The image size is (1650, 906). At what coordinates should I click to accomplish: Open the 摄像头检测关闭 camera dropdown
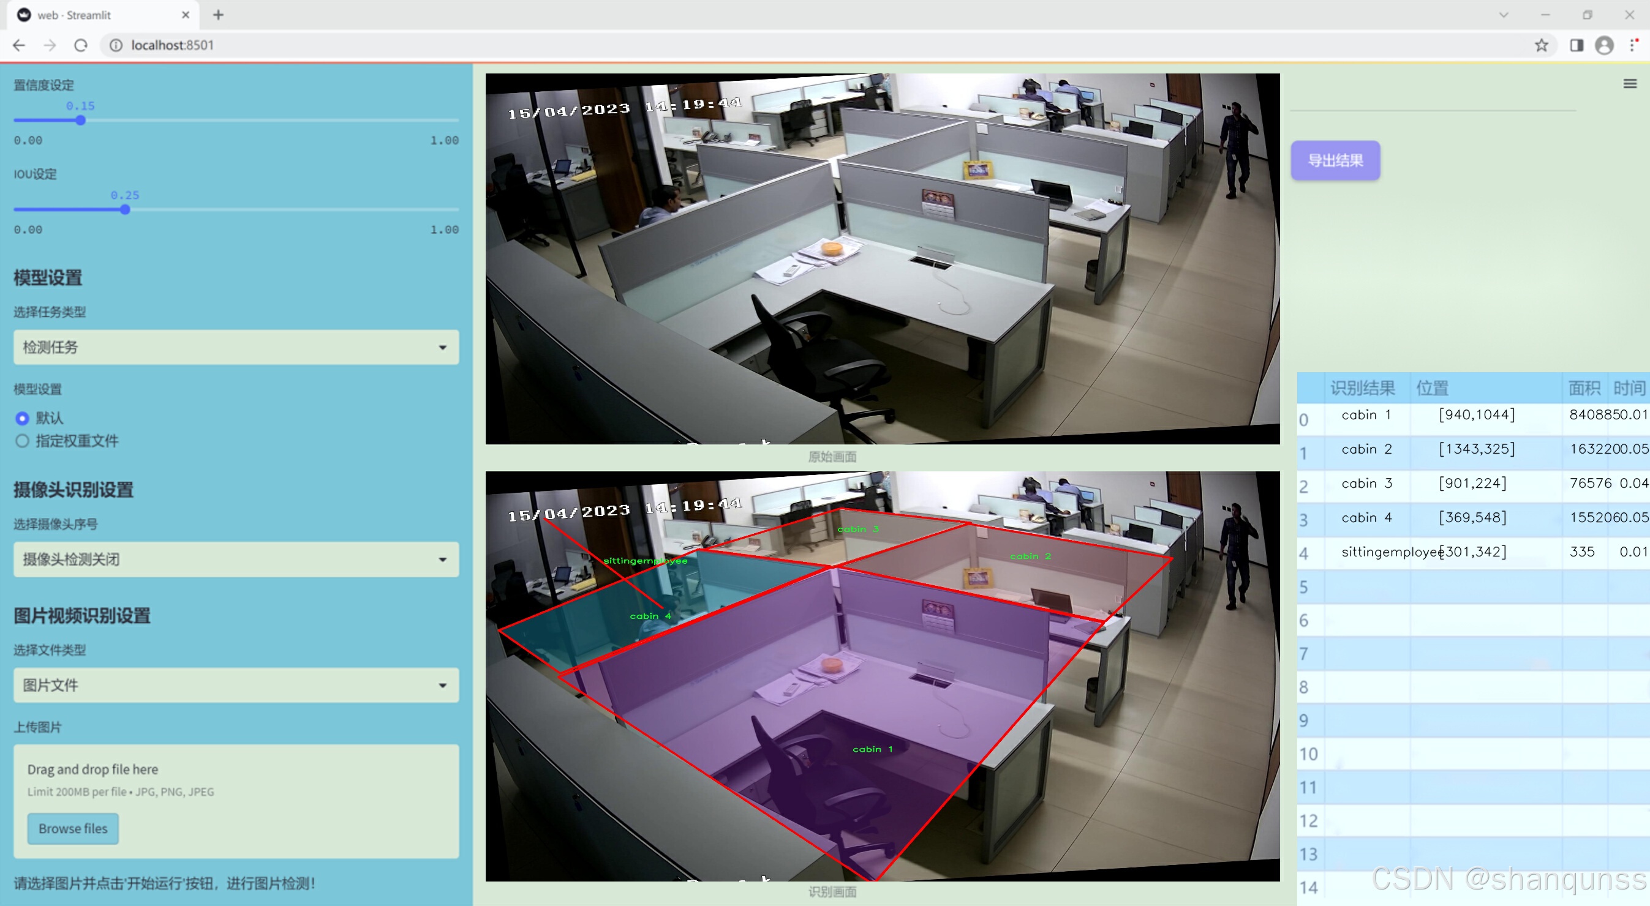[236, 559]
